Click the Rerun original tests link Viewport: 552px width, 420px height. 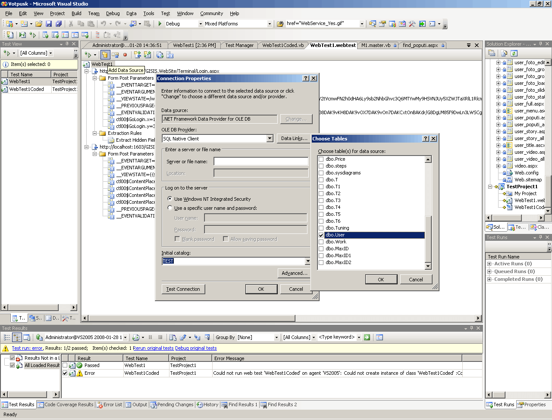[x=153, y=348]
